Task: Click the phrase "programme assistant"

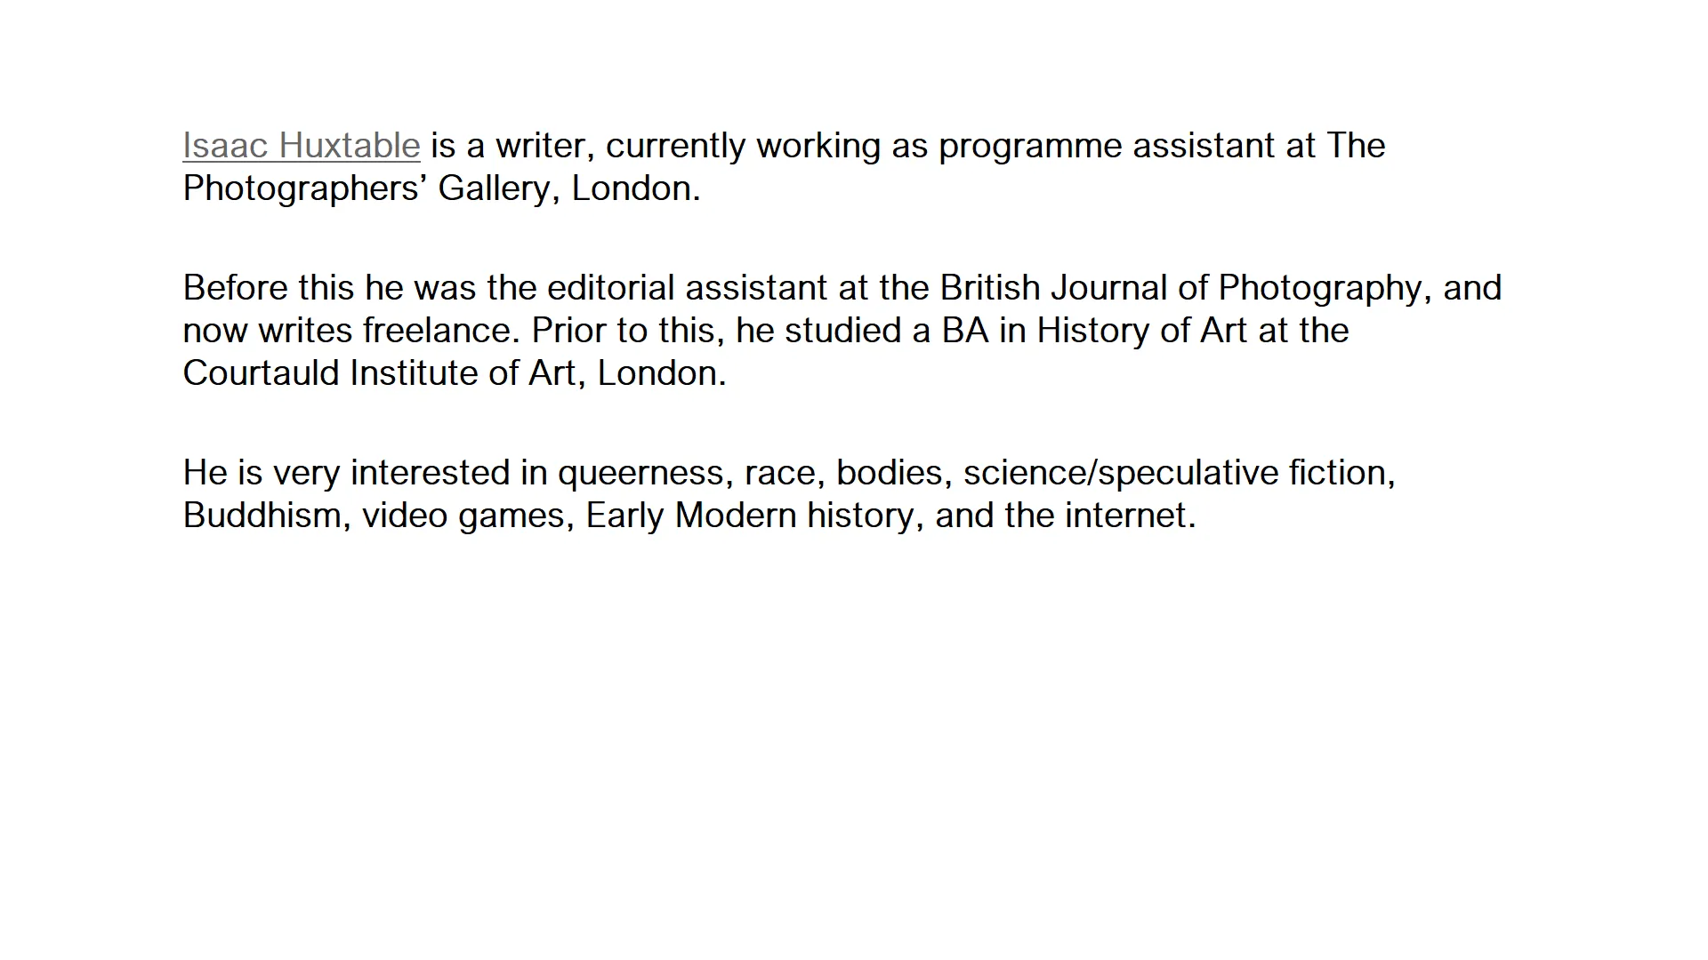Action: [1106, 146]
